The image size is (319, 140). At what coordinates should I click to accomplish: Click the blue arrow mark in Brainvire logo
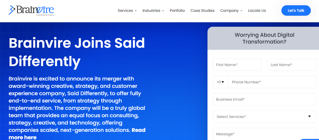click(12, 10)
